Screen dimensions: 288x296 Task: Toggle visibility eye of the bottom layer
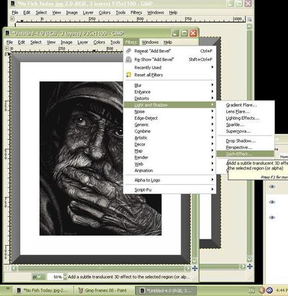272,217
